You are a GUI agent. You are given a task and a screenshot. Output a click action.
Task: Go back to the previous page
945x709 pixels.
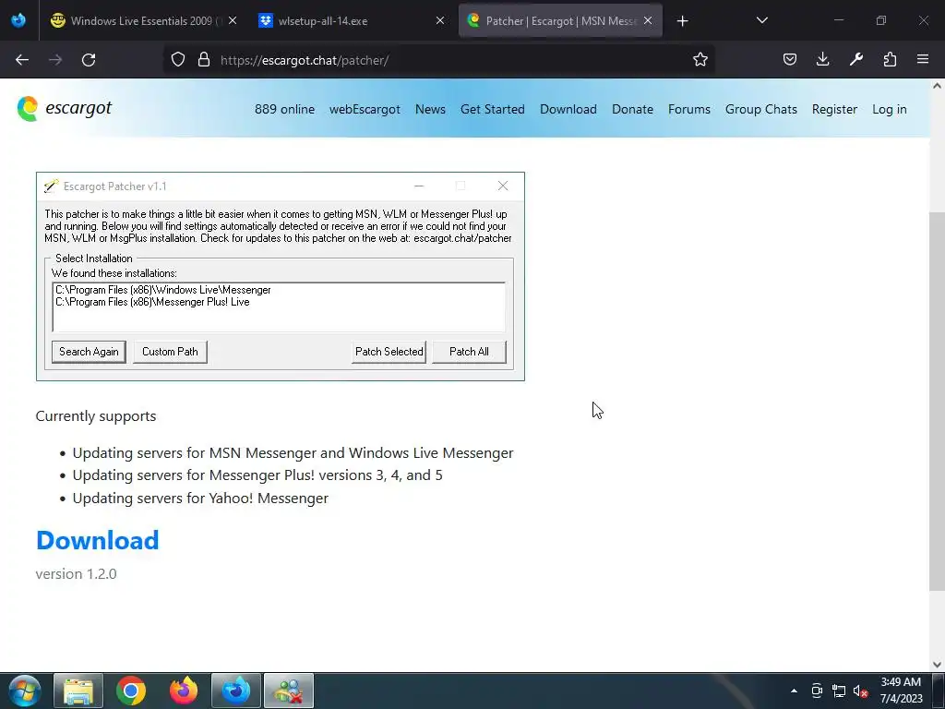[22, 60]
